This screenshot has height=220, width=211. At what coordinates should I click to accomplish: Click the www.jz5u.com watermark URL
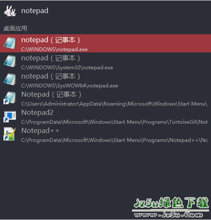[168, 215]
